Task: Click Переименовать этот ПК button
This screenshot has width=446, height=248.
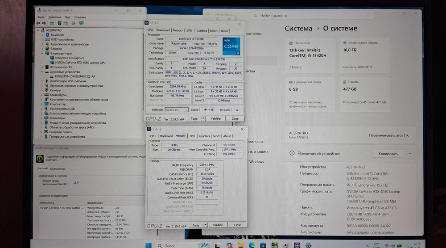Action: click(388, 135)
